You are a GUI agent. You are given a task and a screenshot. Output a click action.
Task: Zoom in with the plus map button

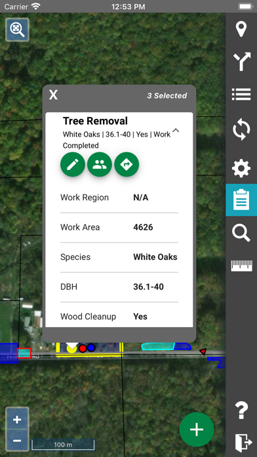coord(17,420)
